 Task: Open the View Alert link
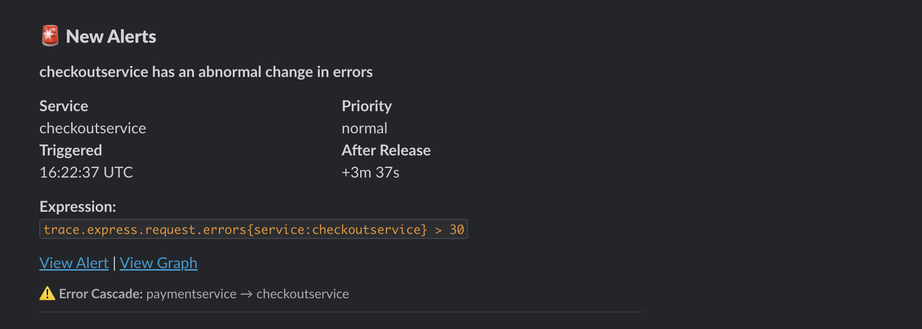74,263
